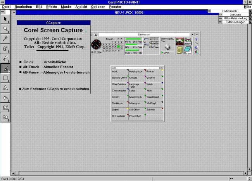Click horizontal scrollbar left arrow

[x=13, y=173]
